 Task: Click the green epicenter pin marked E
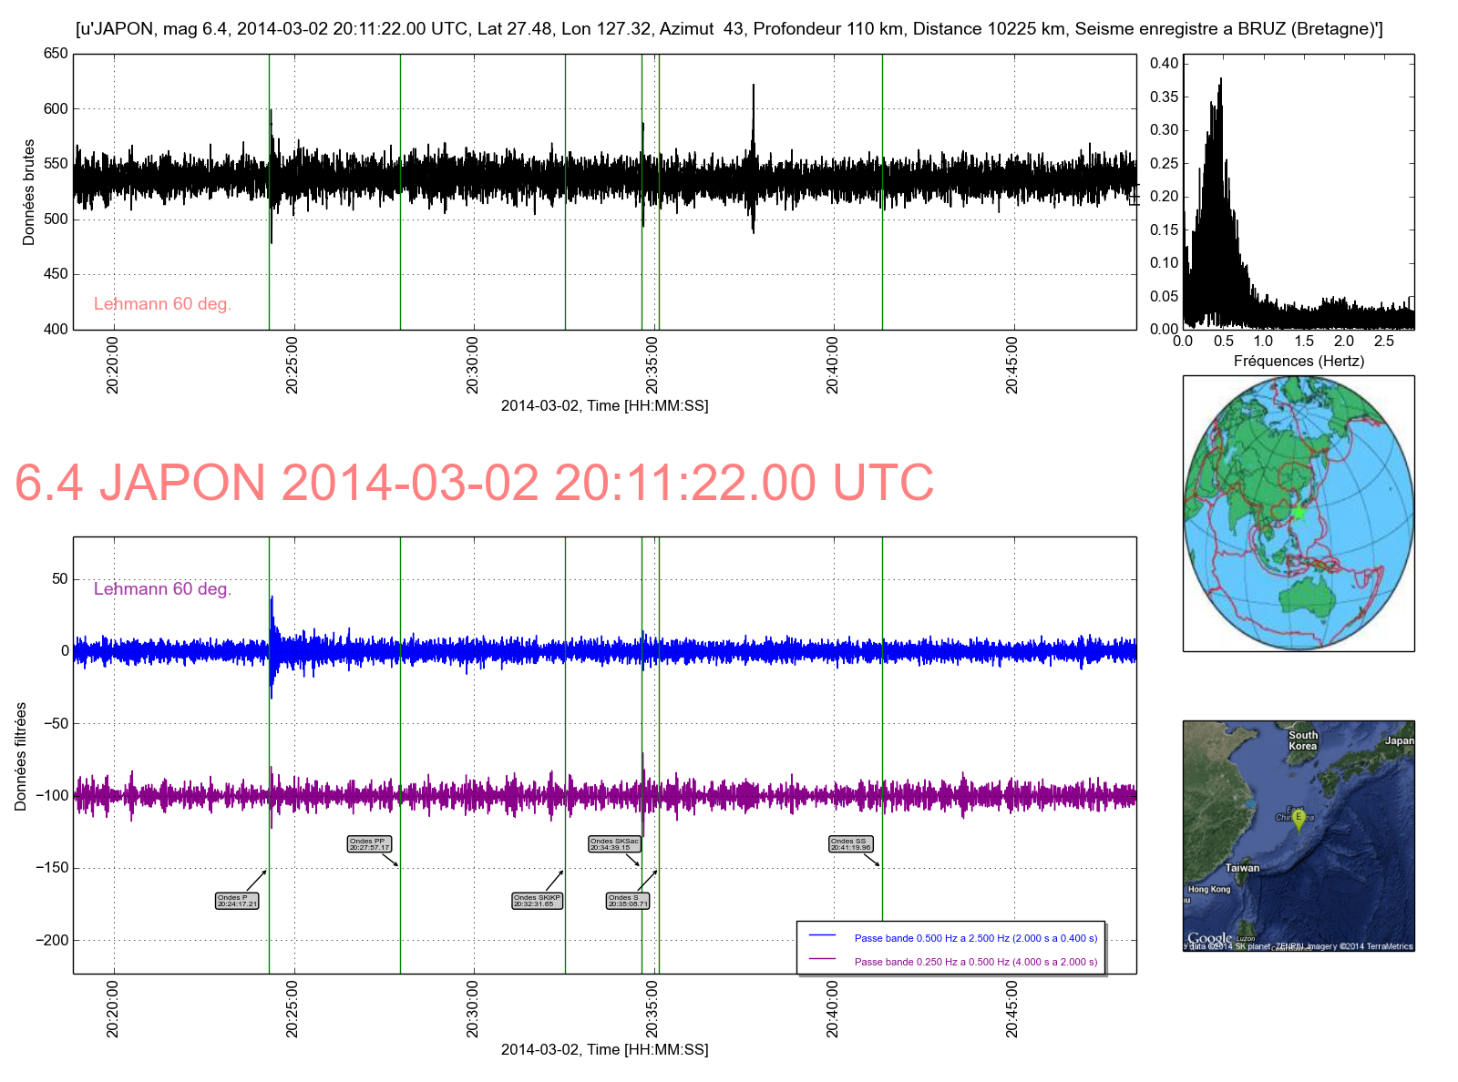coord(1299,818)
